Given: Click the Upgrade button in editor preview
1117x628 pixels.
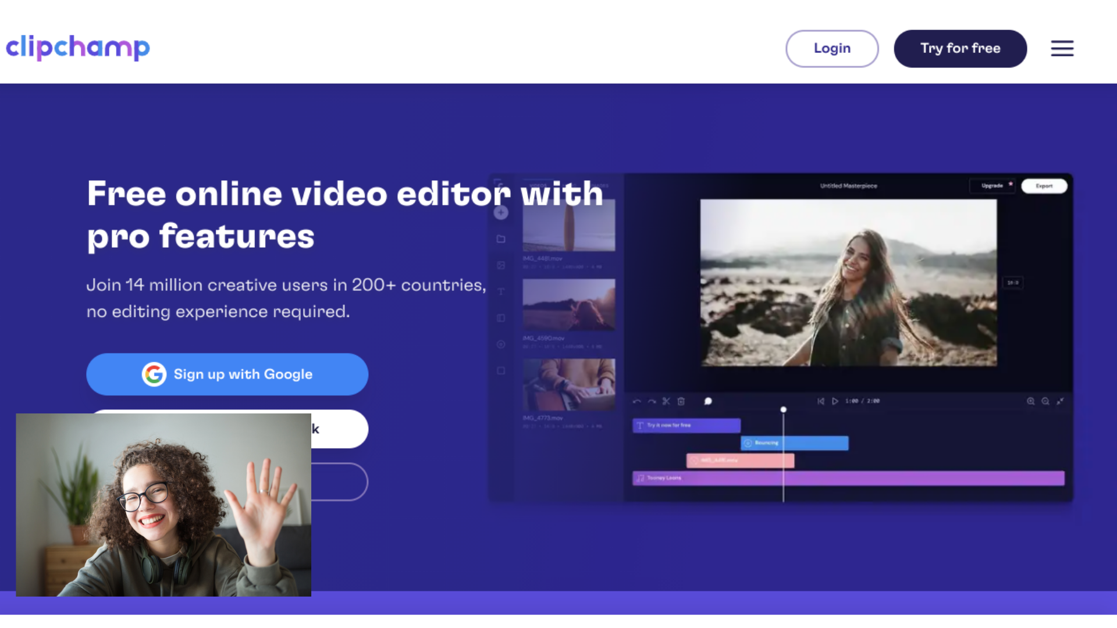Looking at the screenshot, I should 993,186.
